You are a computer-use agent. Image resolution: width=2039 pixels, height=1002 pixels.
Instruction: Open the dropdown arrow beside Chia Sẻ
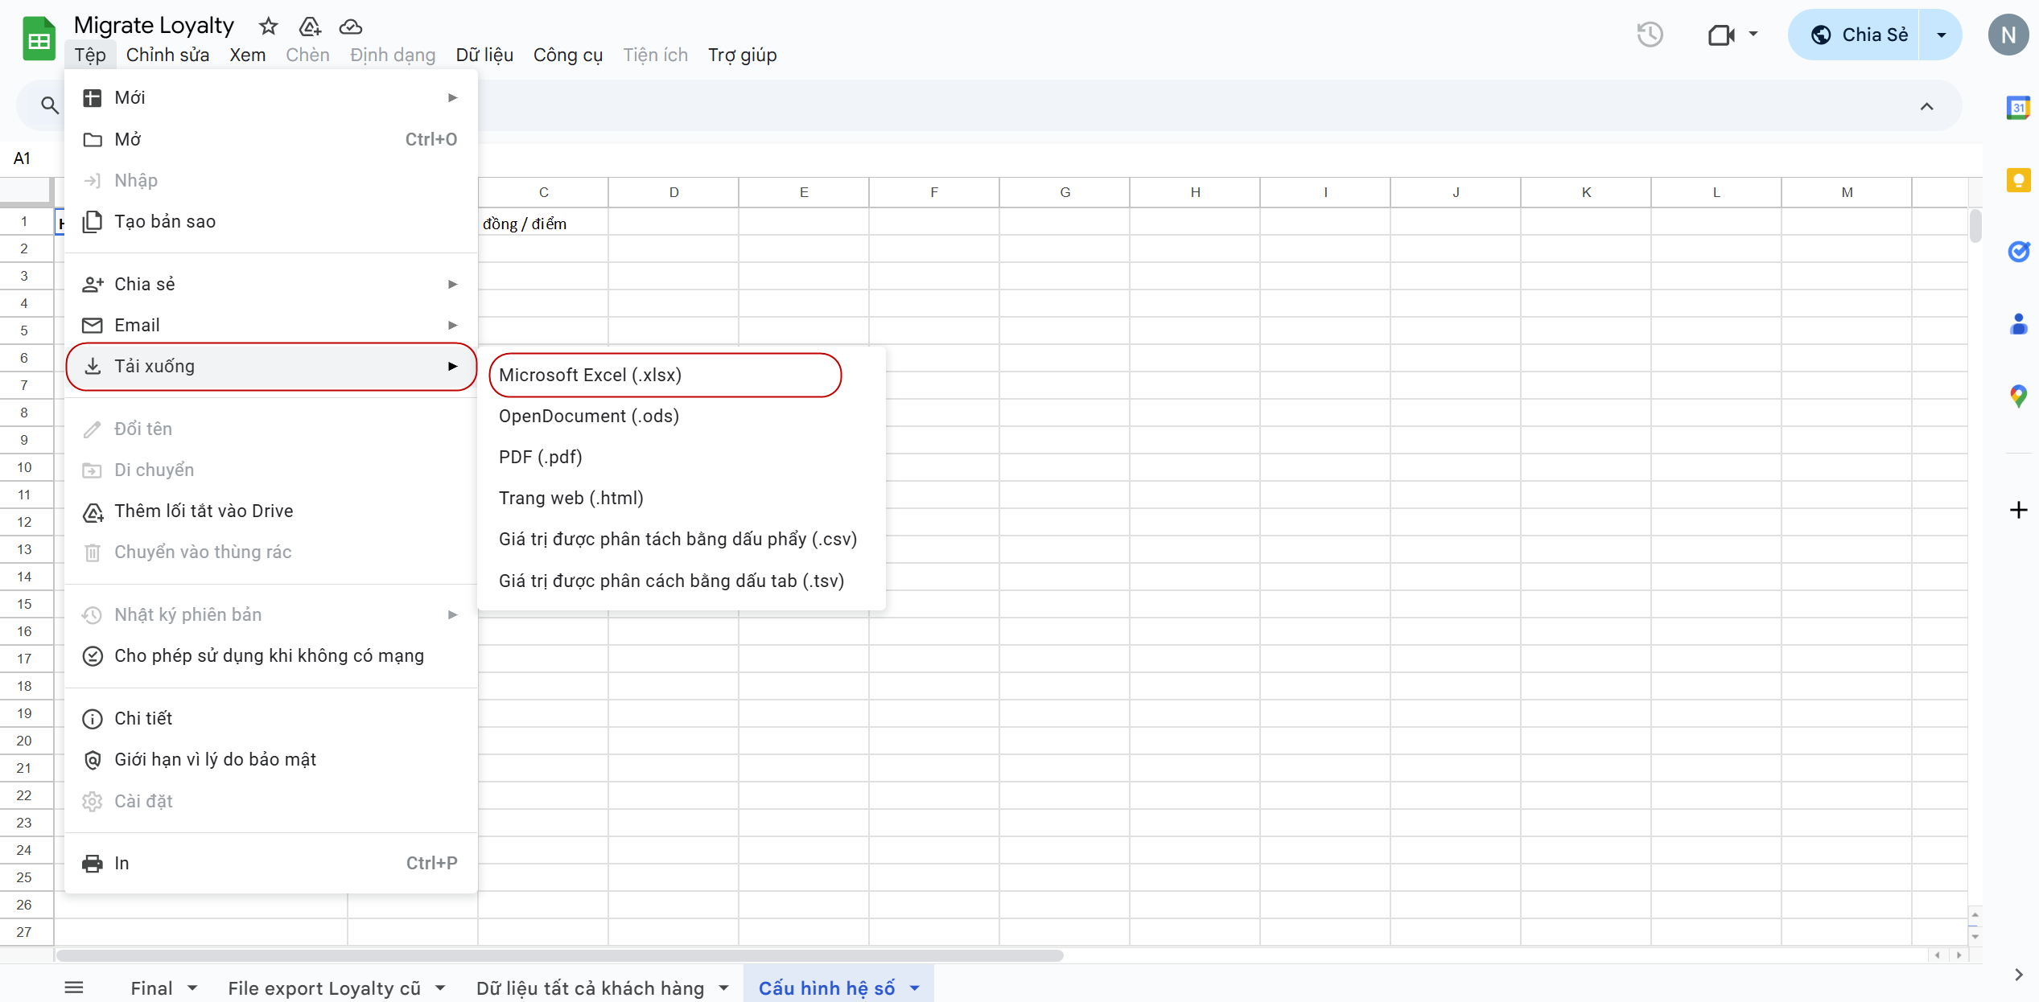coord(1941,35)
